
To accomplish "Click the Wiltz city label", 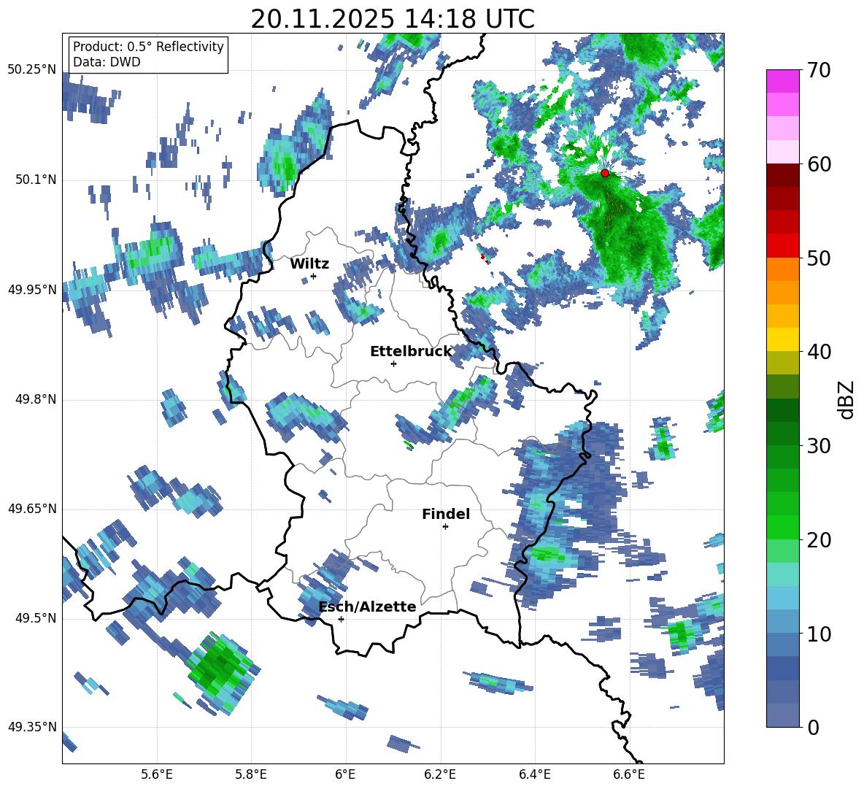I will (x=309, y=263).
